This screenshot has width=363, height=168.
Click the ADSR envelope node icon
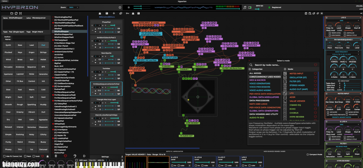285,97
